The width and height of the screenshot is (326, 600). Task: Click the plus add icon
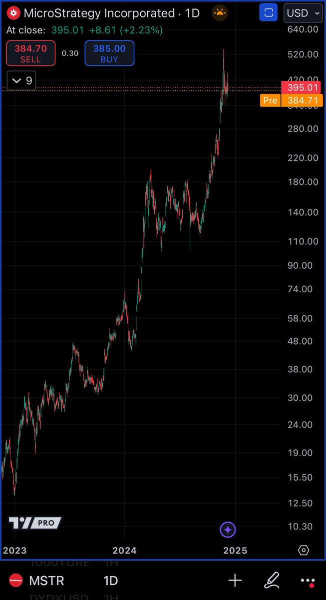(x=235, y=580)
